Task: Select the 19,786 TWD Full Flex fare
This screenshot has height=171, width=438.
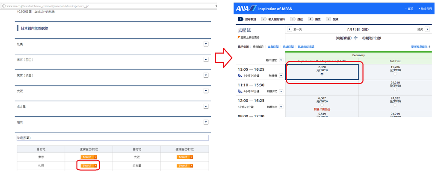Action: pyautogui.click(x=395, y=74)
